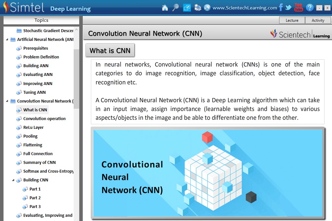Collapse the Artificial Neural Network section
Screen dimensions: 332x221
[x=7, y=40]
